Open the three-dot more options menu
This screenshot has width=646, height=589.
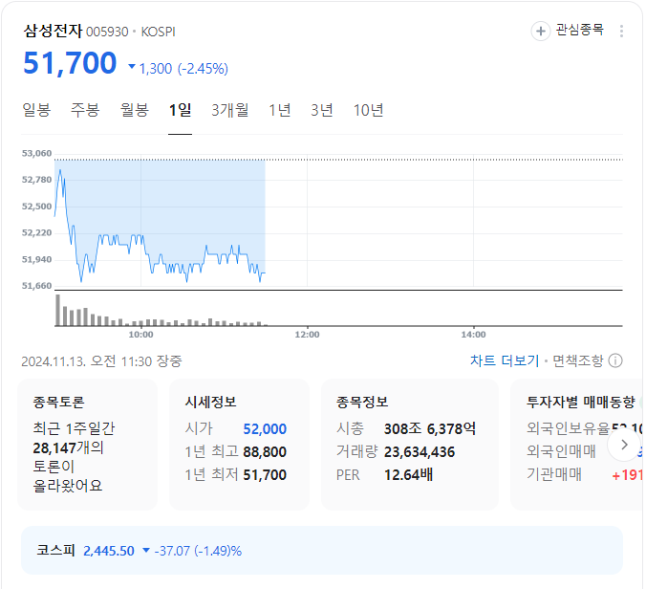point(621,31)
